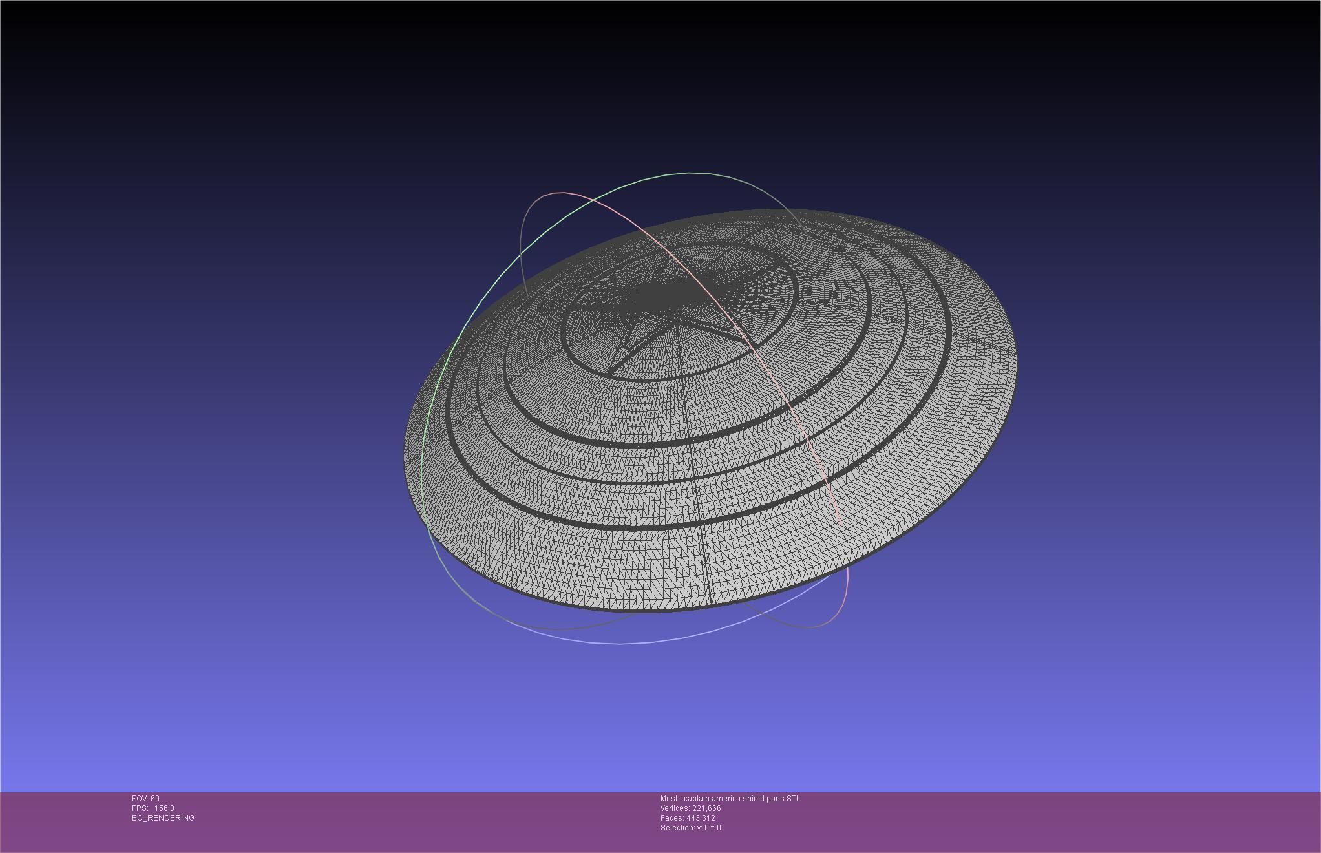Click the Selection: v: 0 f: 0 text
Image resolution: width=1321 pixels, height=853 pixels.
[x=690, y=828]
